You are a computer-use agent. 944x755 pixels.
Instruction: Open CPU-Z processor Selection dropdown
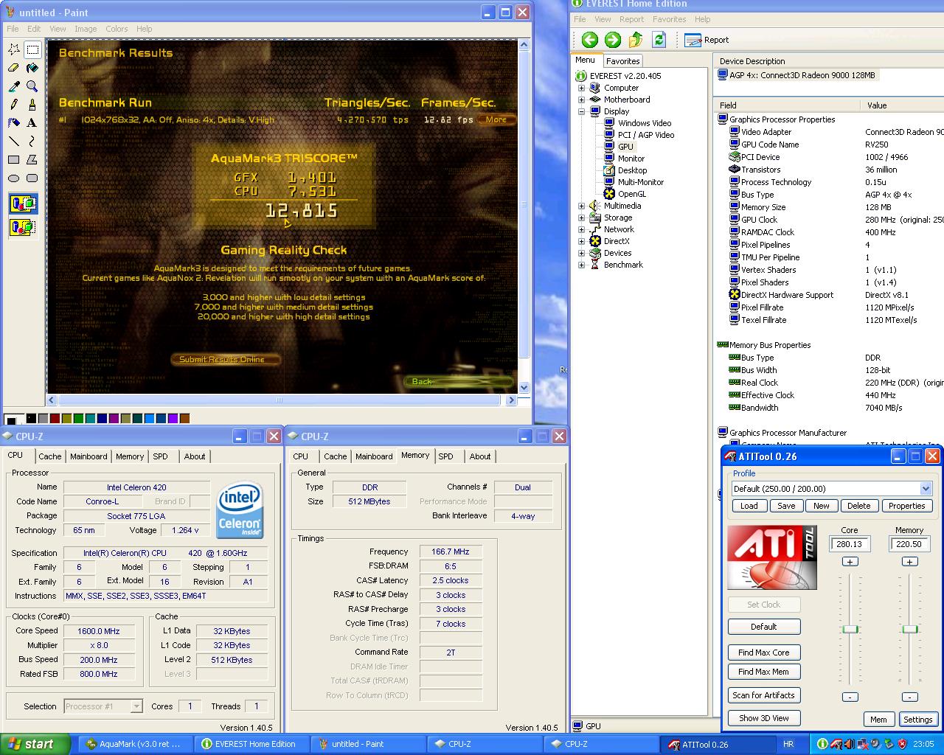pos(136,706)
